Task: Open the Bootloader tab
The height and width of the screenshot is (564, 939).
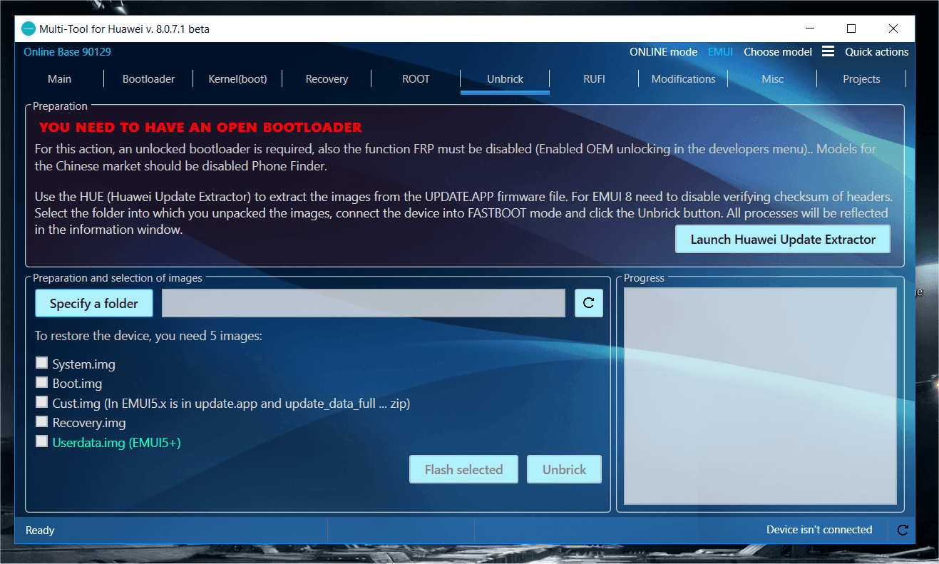Action: (x=148, y=79)
